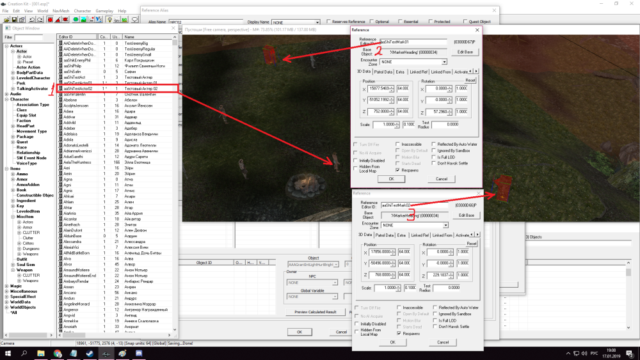Image resolution: width=640 pixels, height=360 pixels.
Task: Open the Paint app on the taskbar
Action: (122, 354)
